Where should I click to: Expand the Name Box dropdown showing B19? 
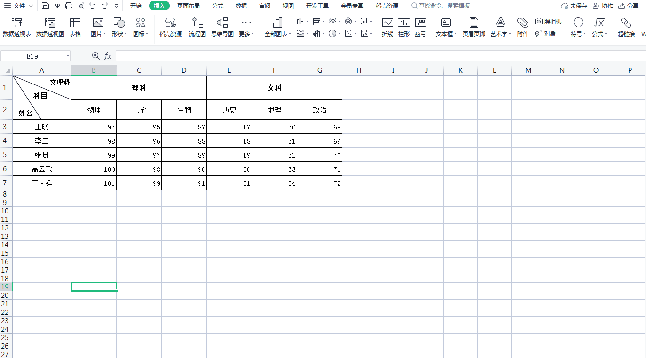[x=68, y=56]
